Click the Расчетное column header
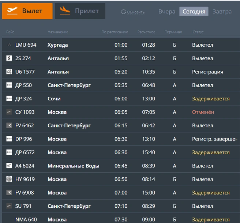This screenshot has height=223, width=240. tap(146, 32)
